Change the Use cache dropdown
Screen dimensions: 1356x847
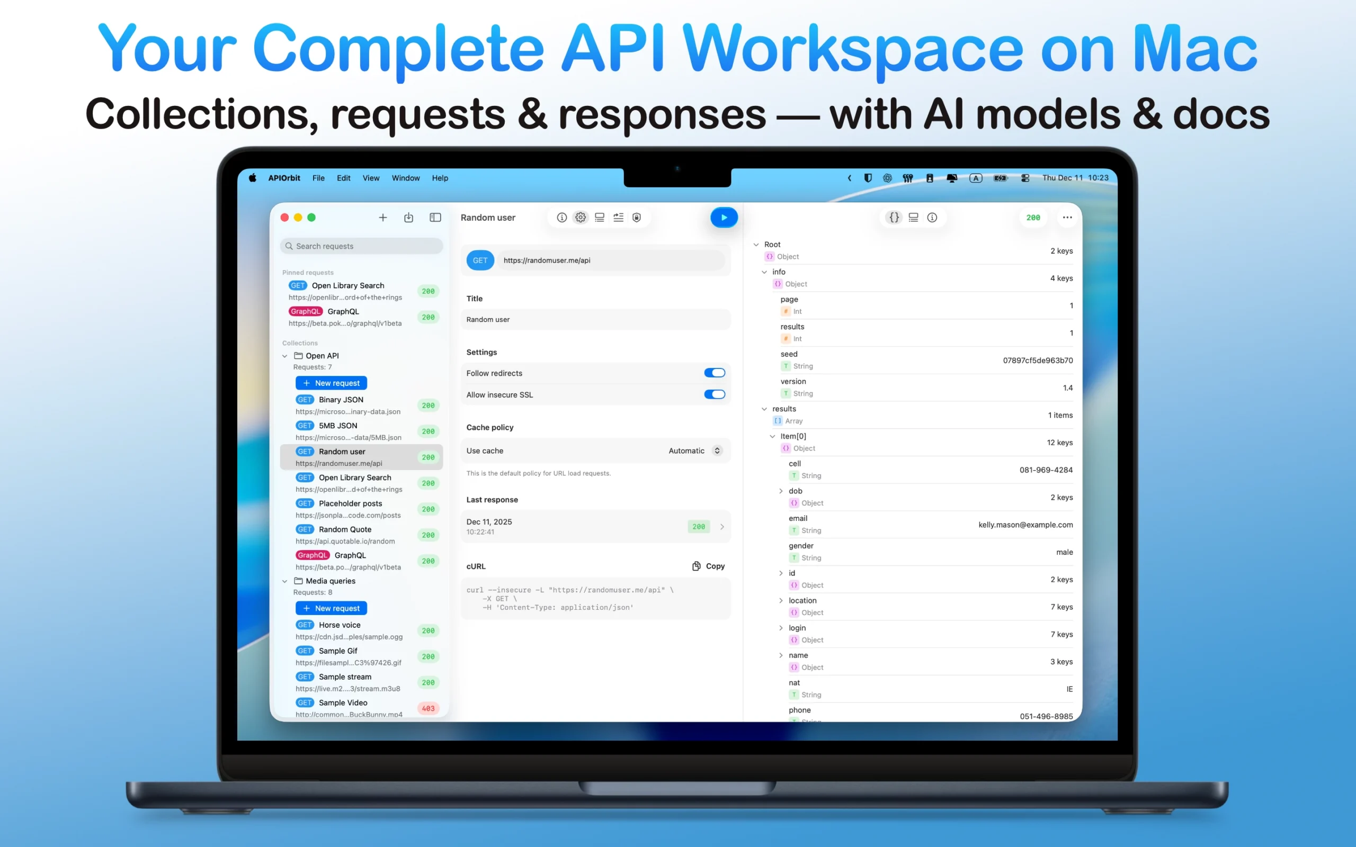695,450
